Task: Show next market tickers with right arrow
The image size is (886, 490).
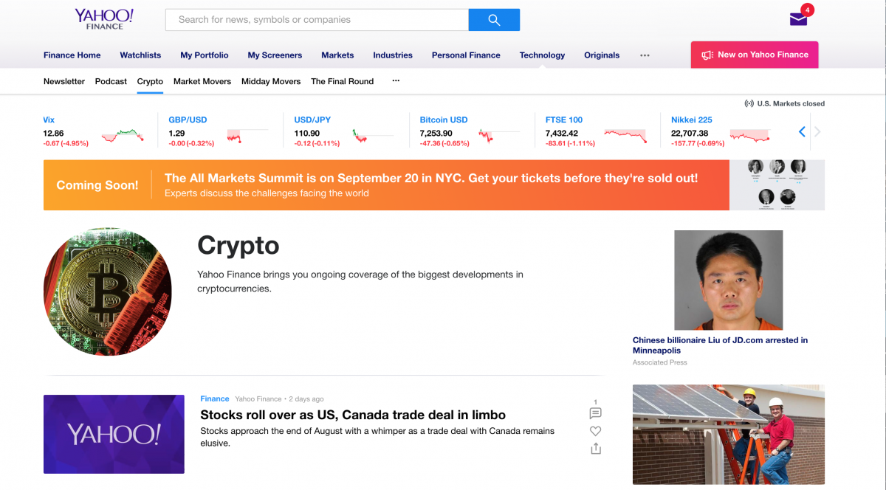Action: pos(817,132)
